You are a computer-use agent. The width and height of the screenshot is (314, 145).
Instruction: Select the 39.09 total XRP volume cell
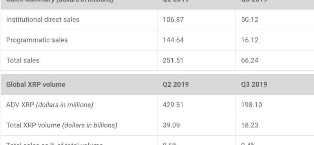pyautogui.click(x=171, y=125)
